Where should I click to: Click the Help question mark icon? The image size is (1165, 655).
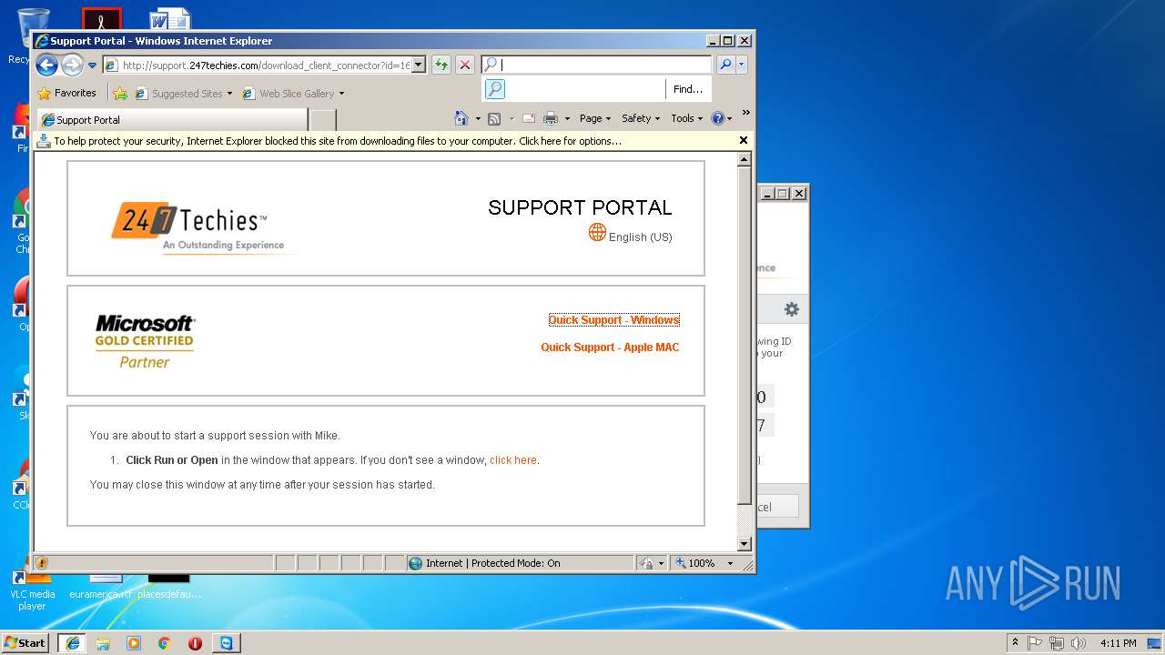click(717, 118)
